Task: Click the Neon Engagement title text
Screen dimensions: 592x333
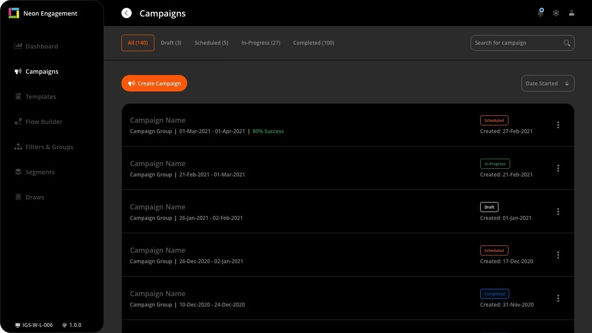Action: 50,13
